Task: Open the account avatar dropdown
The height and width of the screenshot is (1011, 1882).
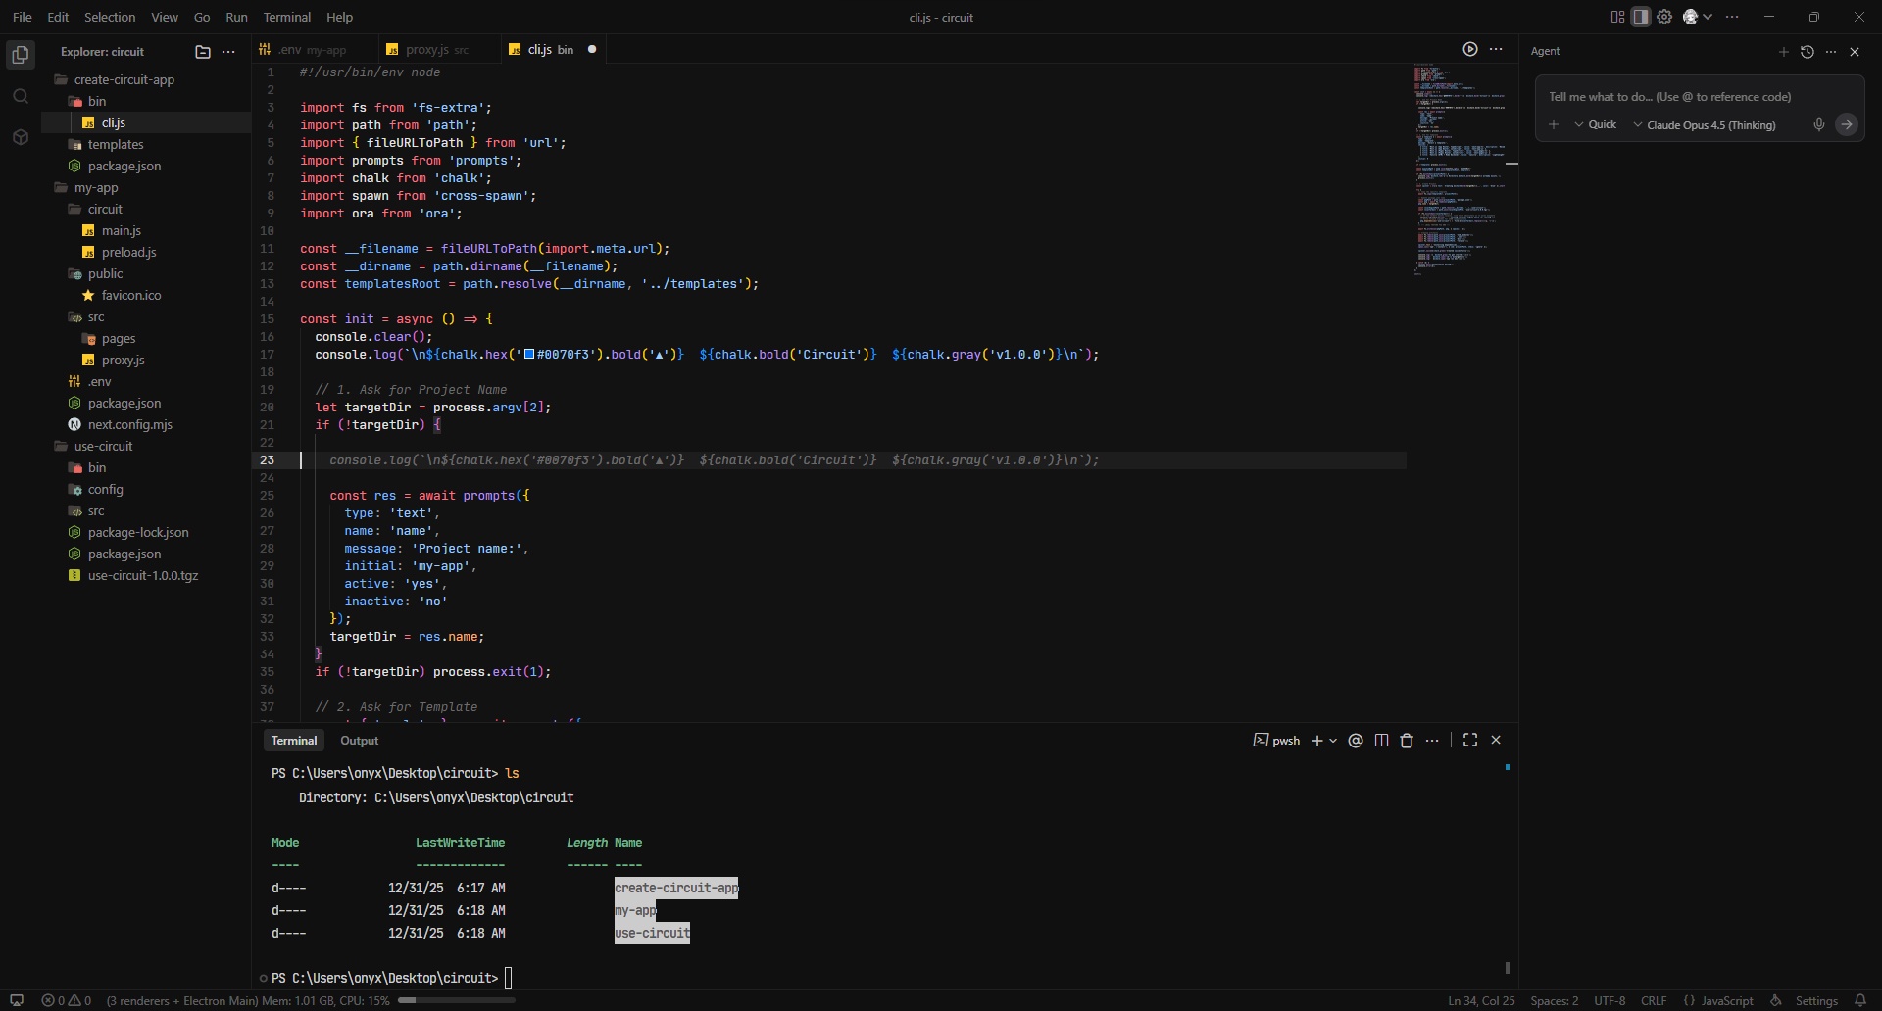Action: pos(1697,17)
